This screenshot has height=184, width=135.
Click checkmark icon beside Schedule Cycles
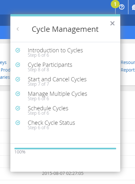pos(18,108)
